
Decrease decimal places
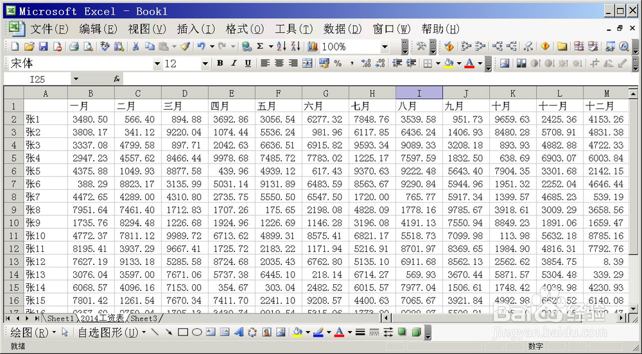(380, 63)
